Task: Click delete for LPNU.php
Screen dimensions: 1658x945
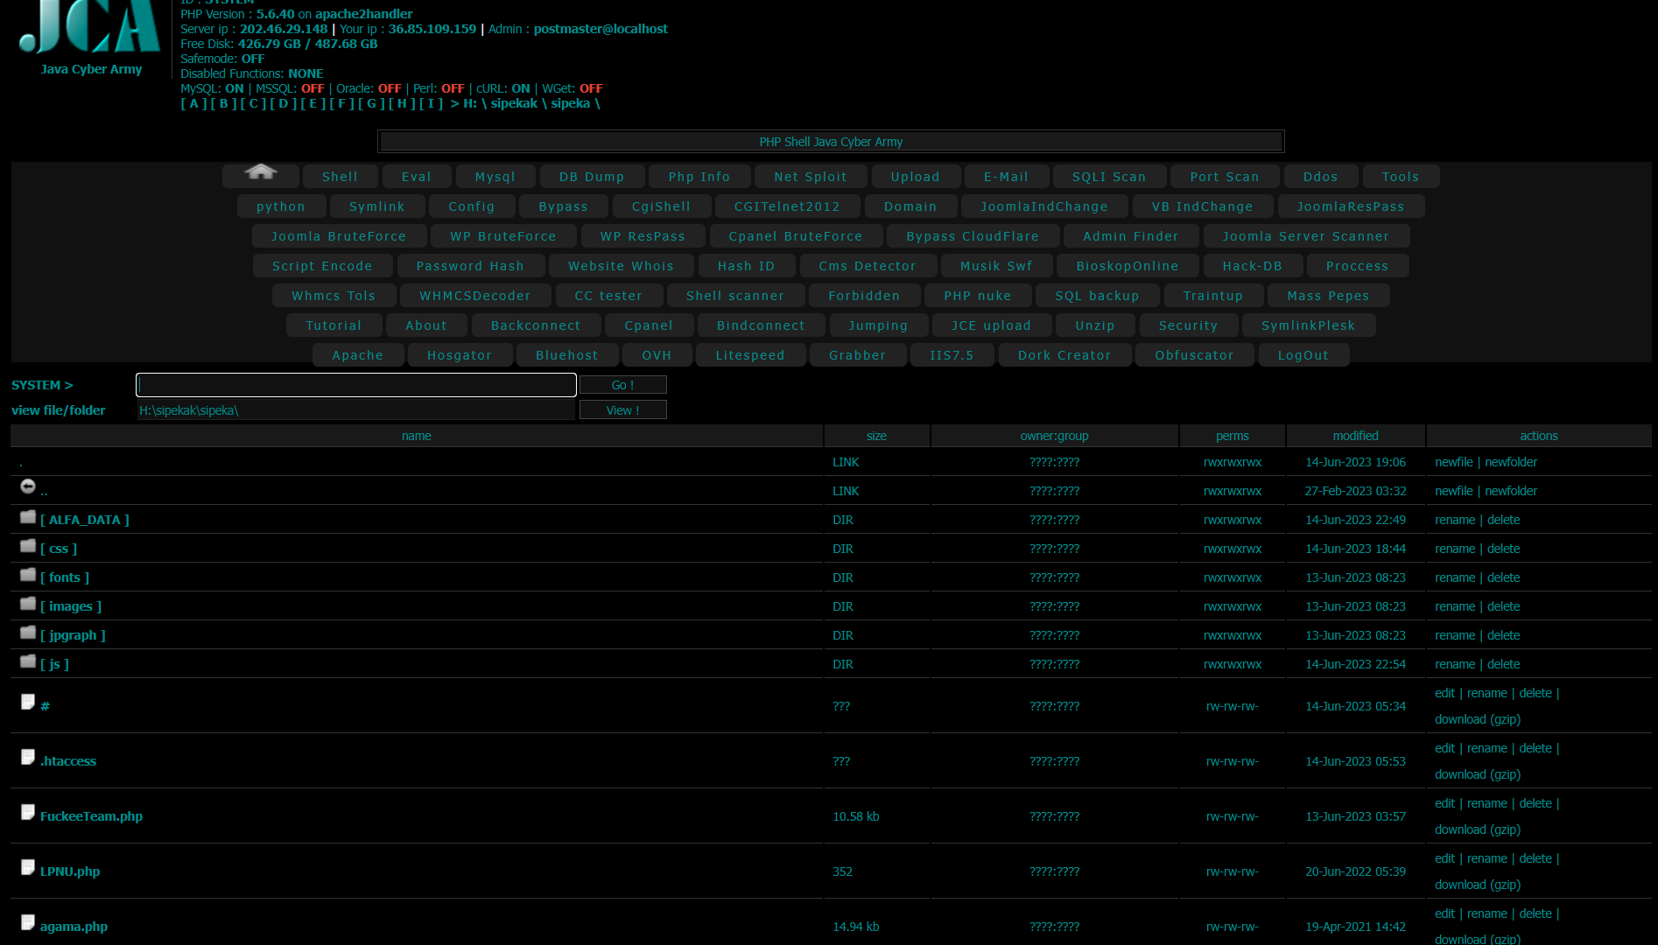Action: (x=1535, y=858)
